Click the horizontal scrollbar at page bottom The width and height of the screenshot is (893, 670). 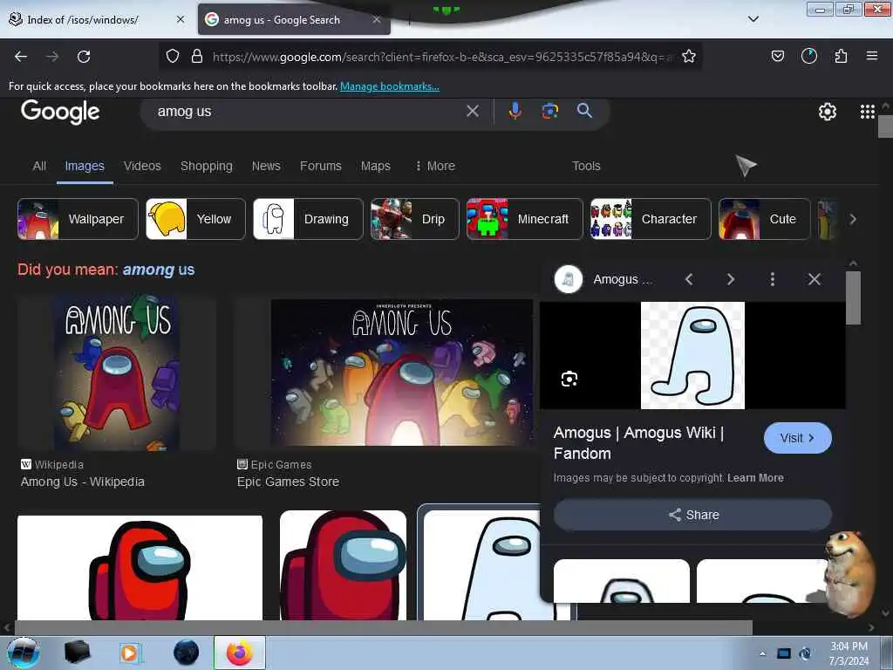tap(383, 627)
